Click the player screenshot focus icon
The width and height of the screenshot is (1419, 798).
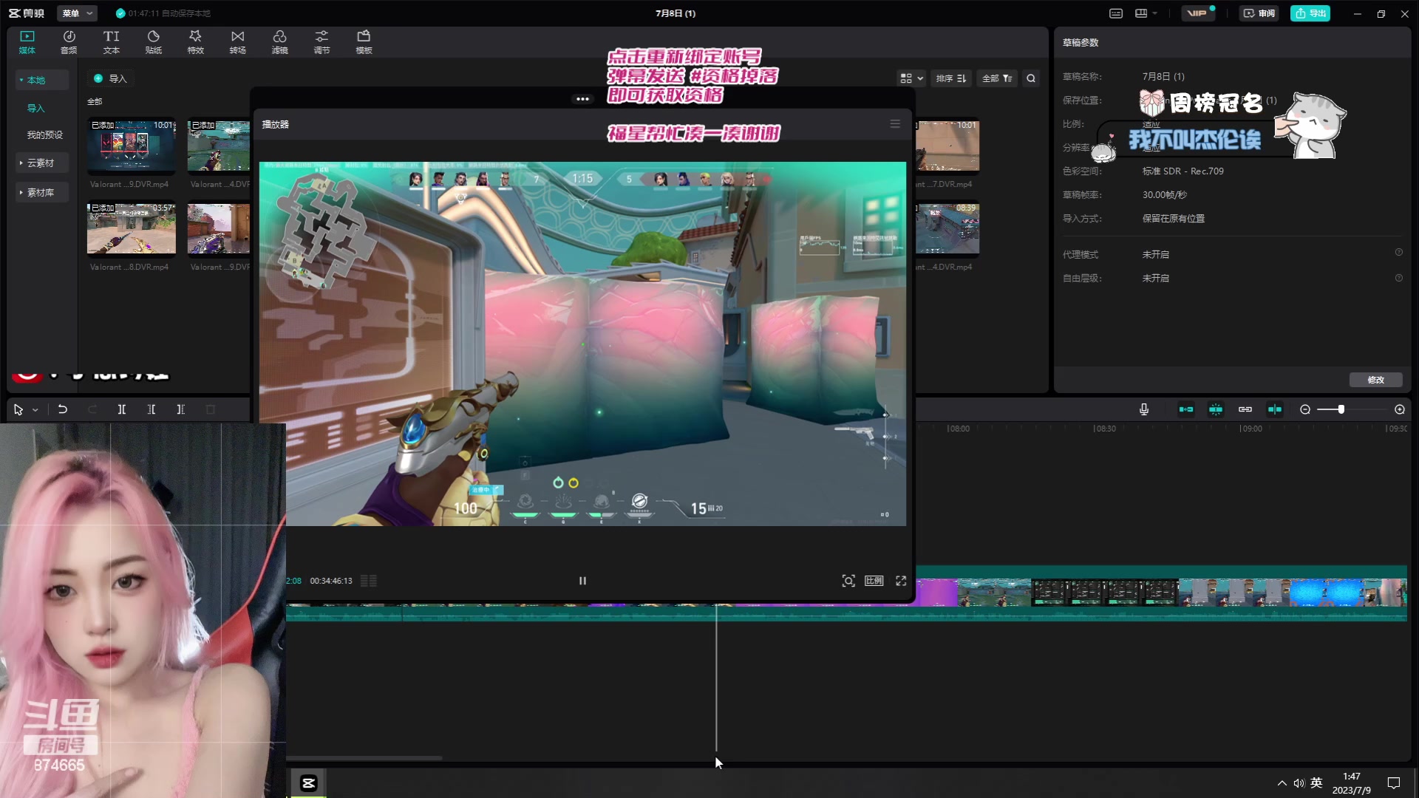coord(848,581)
